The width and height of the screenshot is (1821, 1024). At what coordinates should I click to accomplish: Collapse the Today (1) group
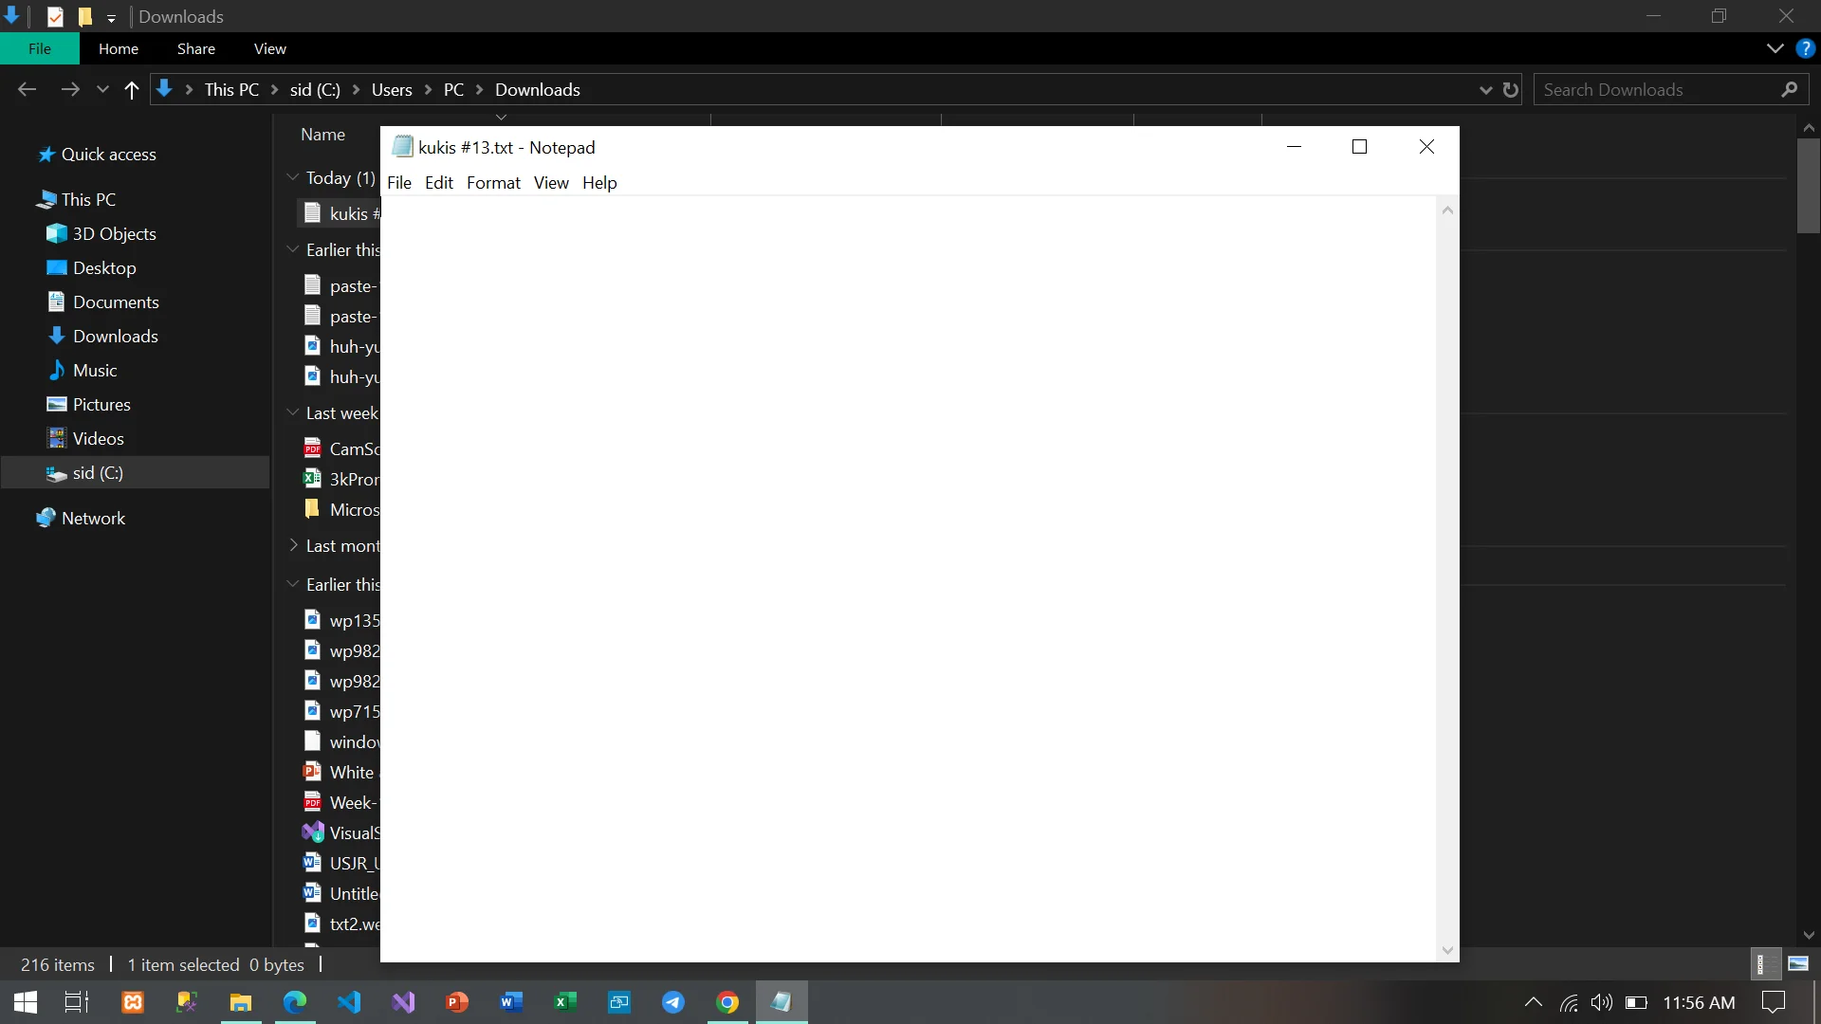click(292, 177)
